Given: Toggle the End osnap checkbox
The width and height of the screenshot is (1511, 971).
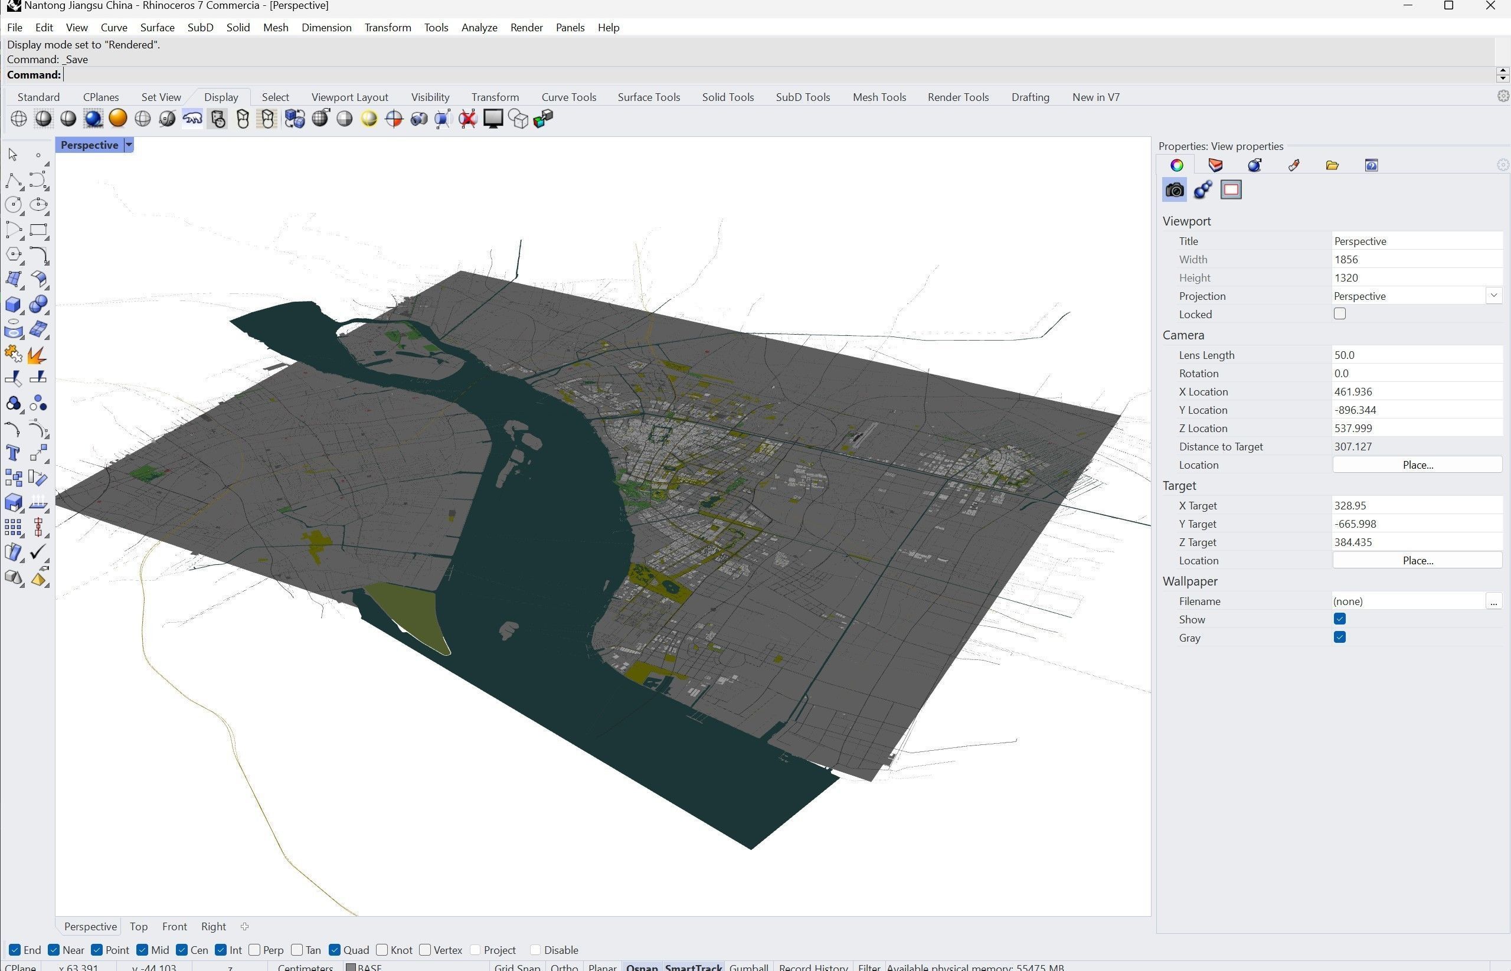Looking at the screenshot, I should click(x=15, y=950).
